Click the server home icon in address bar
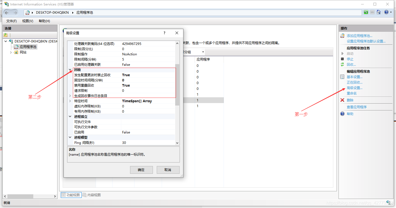Screen dimensions: 396x208 coord(28,13)
